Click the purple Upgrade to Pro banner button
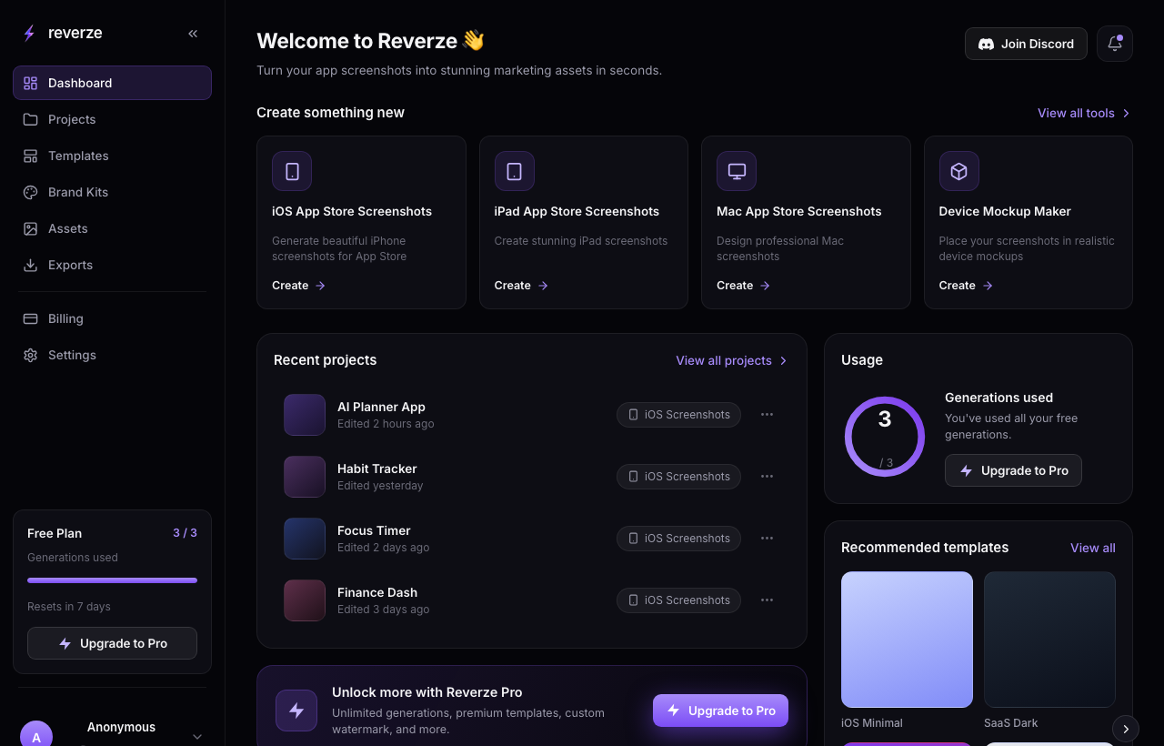The width and height of the screenshot is (1164, 746). (x=720, y=711)
